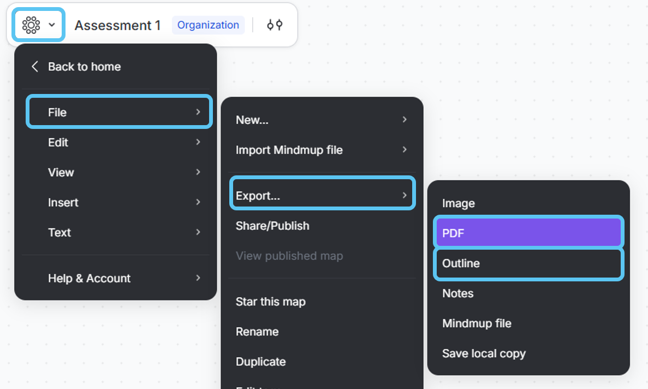This screenshot has width=648, height=389.
Task: Open the File menu
Action: [120, 112]
